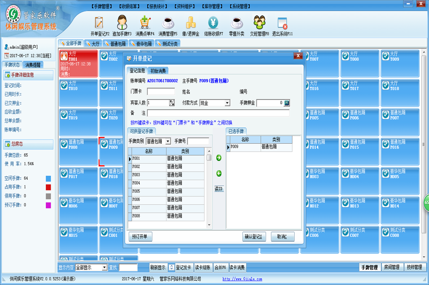Open the 资料维护 menu
Viewport: 429px width, 285px height.
coord(184,6)
